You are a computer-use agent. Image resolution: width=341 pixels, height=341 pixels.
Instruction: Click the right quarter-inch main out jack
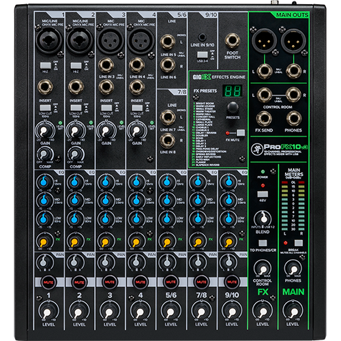pyautogui.click(x=293, y=71)
